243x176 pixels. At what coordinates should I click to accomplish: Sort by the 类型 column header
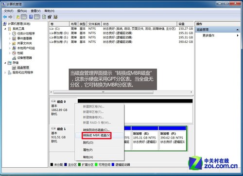pyautogui.click(x=83, y=24)
